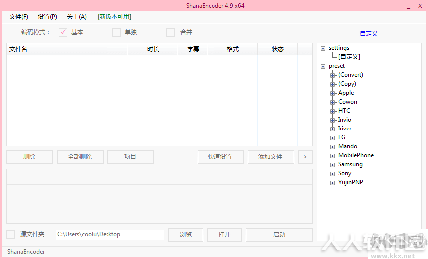Enable the 合并 encoding mode checkbox

pyautogui.click(x=170, y=32)
